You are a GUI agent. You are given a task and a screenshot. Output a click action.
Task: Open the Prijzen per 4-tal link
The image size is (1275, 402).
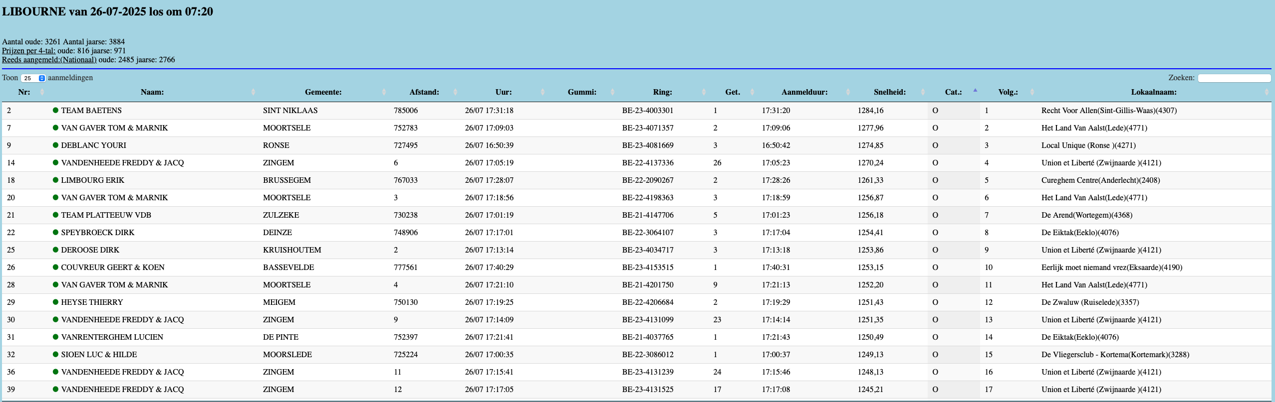tap(28, 51)
